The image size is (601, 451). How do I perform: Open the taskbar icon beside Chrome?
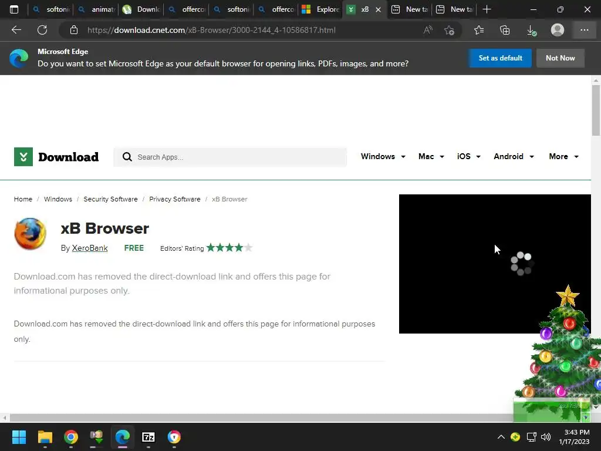97,437
